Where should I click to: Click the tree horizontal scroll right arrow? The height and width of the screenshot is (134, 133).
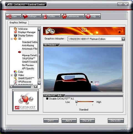36,87
